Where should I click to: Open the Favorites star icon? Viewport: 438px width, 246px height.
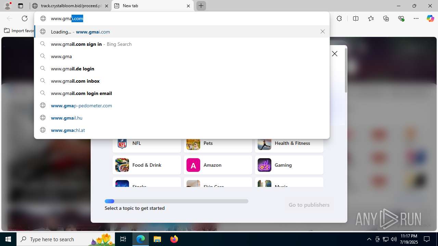pyautogui.click(x=371, y=18)
